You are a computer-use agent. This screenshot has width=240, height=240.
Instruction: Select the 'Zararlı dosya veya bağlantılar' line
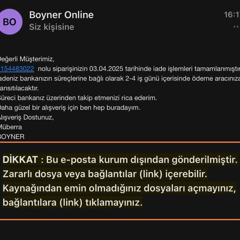click(105, 174)
